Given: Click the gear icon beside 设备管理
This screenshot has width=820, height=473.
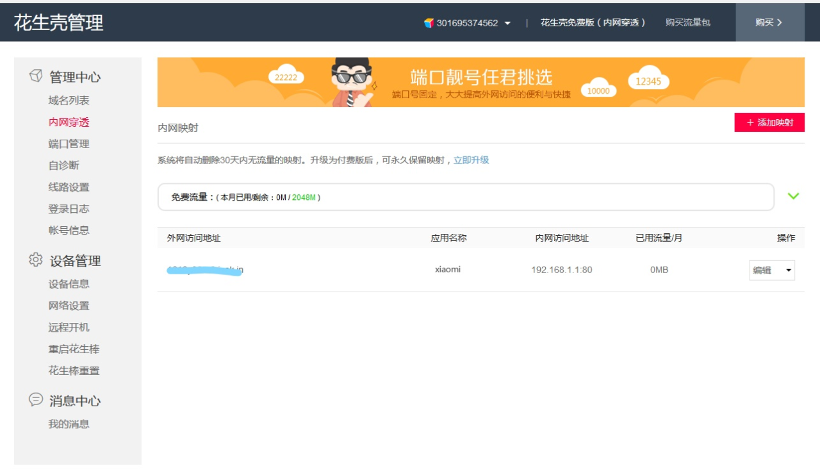Looking at the screenshot, I should 36,260.
